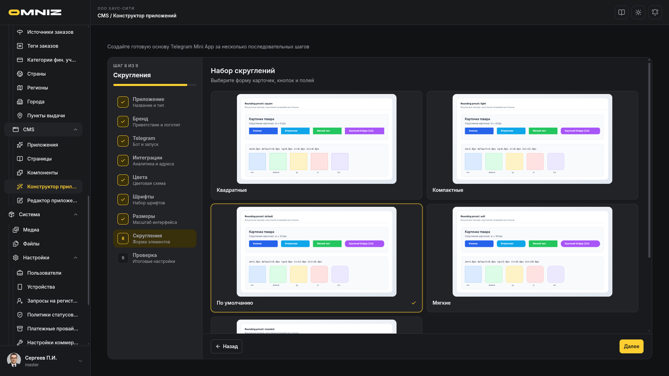
Task: Go to wizard step Шрифты
Action: pyautogui.click(x=155, y=200)
